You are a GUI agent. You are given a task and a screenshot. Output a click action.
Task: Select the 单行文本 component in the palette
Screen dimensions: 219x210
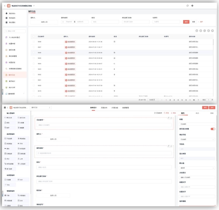tap(9, 118)
